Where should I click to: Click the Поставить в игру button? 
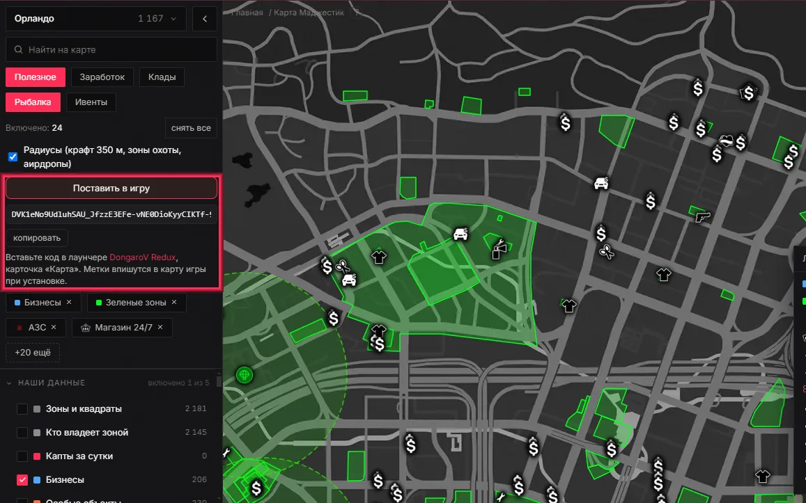coord(111,189)
